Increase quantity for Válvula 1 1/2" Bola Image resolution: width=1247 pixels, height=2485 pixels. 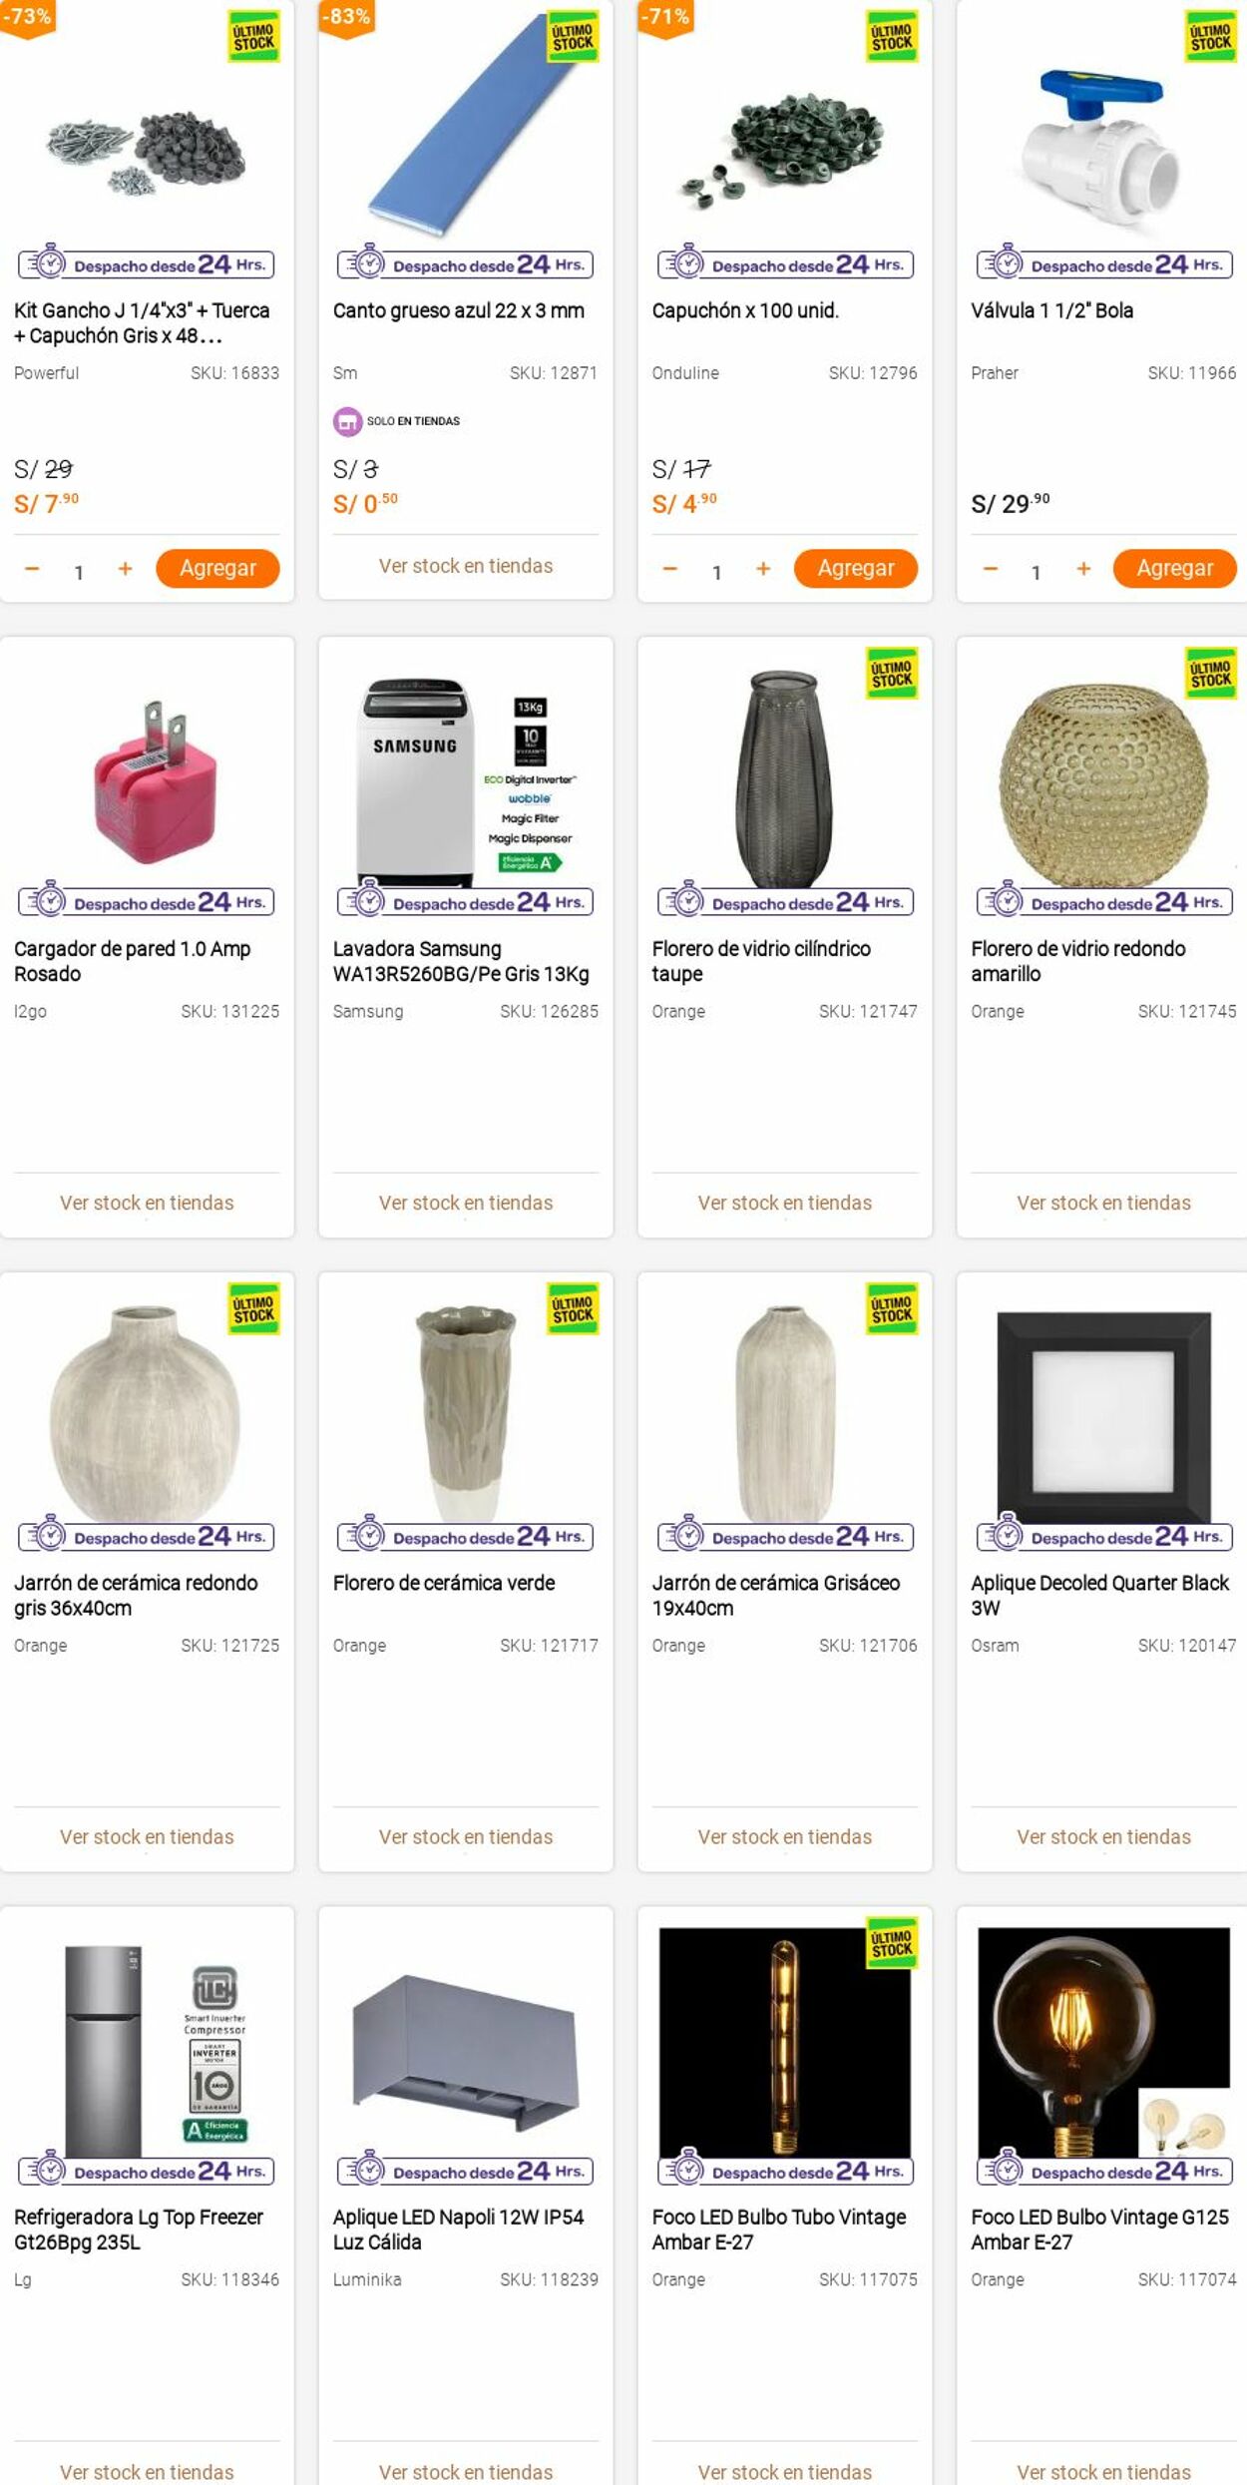tap(1083, 569)
